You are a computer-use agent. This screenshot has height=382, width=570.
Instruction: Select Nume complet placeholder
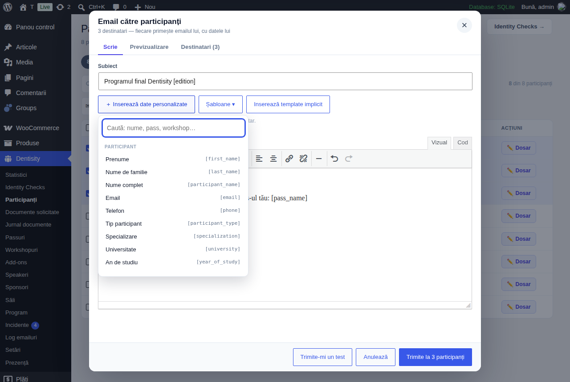point(173,185)
